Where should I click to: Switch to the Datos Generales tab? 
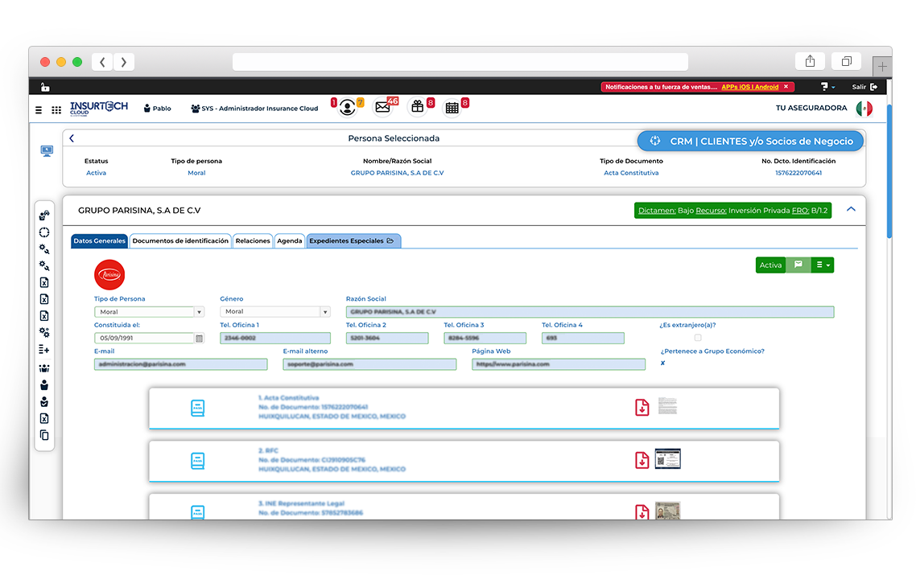coord(99,240)
